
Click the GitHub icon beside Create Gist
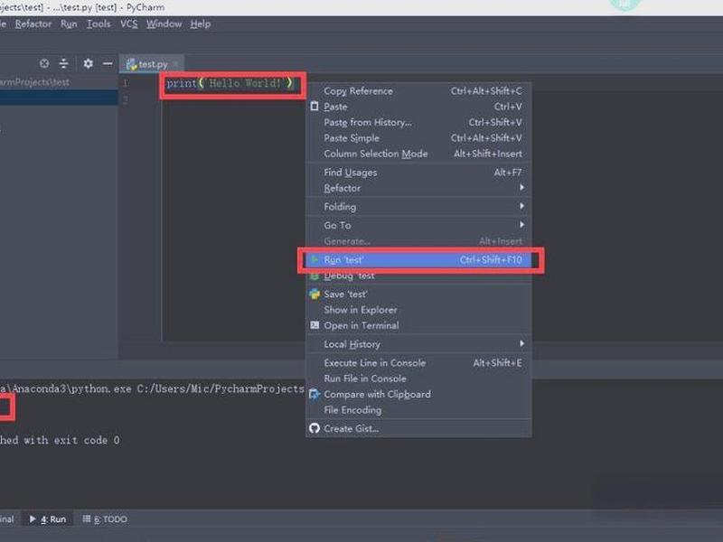point(315,428)
